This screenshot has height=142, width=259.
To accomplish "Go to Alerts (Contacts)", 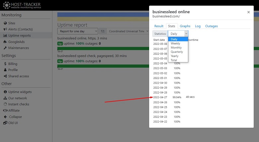I will [x=21, y=29].
